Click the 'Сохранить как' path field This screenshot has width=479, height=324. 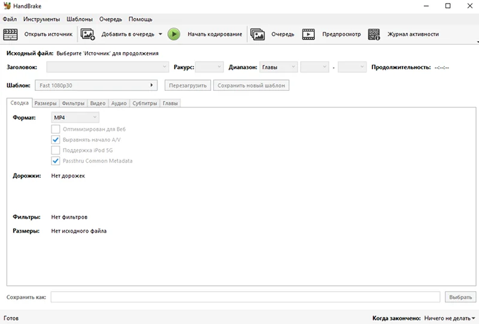coord(245,297)
